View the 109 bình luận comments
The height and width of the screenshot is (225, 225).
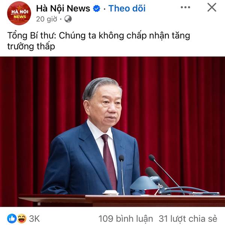(x=126, y=219)
